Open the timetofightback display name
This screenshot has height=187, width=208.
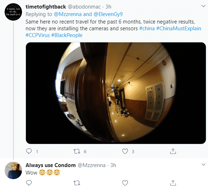coord(46,7)
